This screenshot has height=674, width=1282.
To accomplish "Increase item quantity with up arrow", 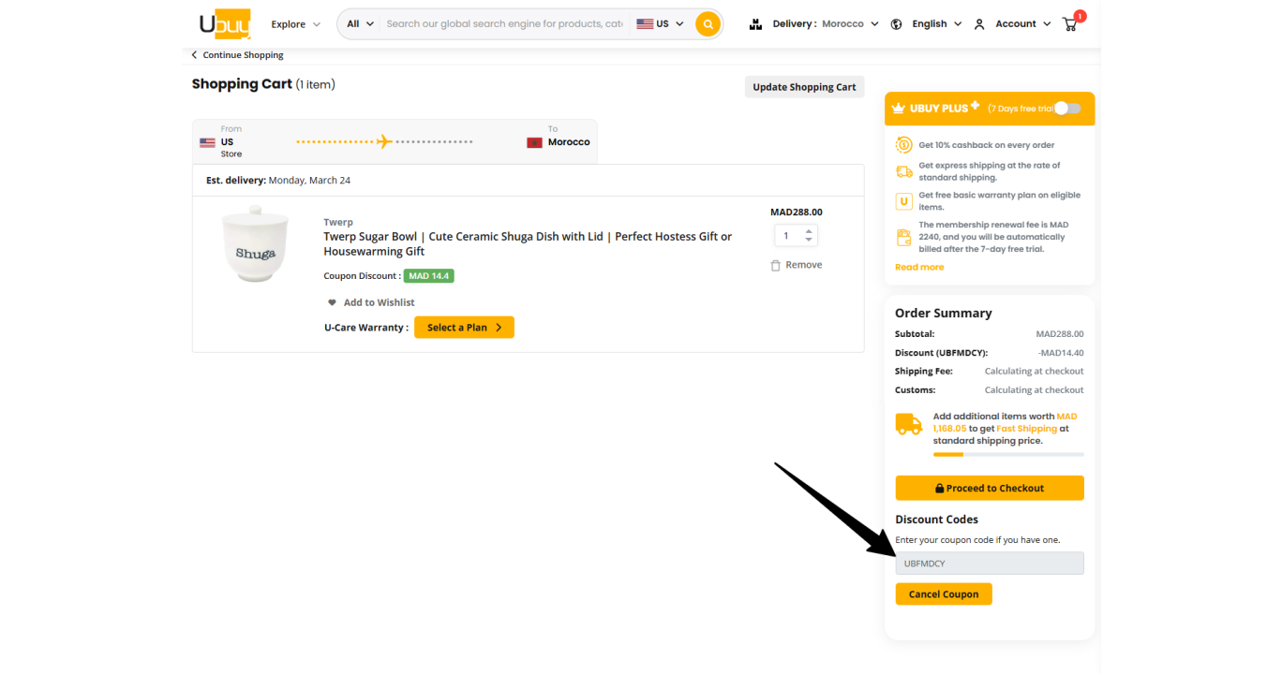I will click(x=809, y=230).
